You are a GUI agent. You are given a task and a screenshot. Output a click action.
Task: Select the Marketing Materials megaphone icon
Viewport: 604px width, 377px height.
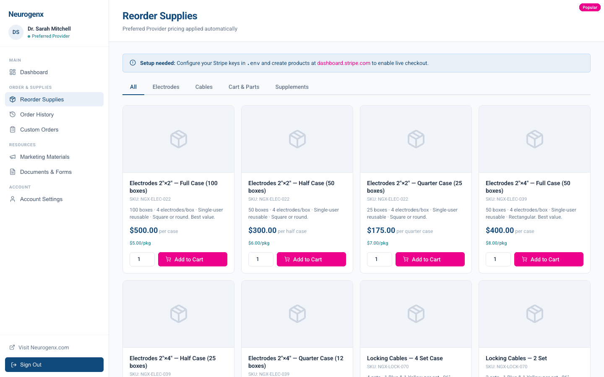13,157
